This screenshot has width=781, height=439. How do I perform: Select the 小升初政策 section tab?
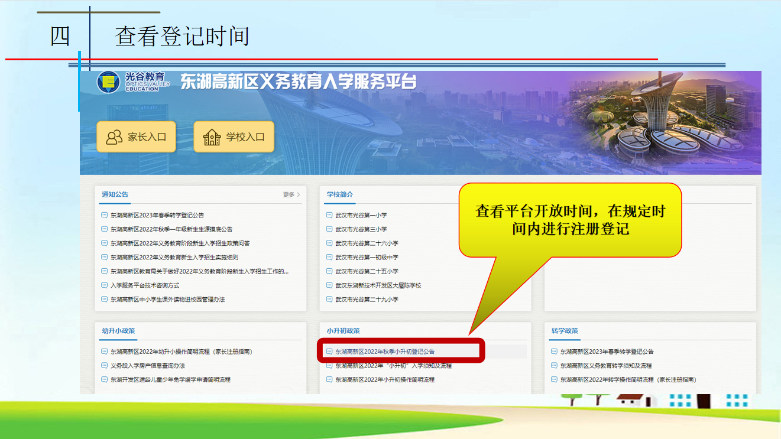tap(343, 331)
